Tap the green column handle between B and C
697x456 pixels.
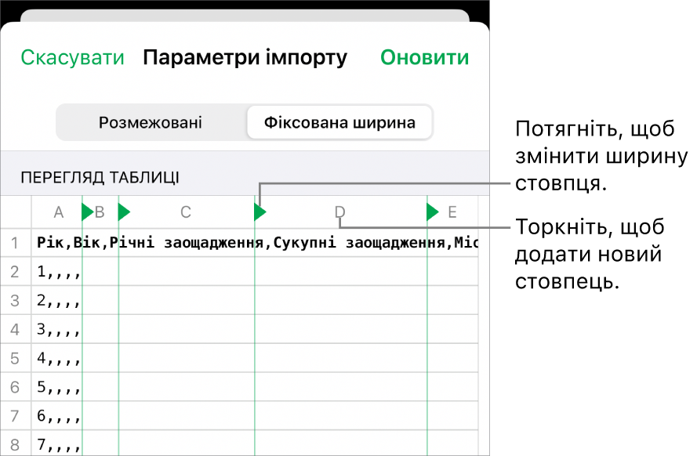click(x=124, y=212)
